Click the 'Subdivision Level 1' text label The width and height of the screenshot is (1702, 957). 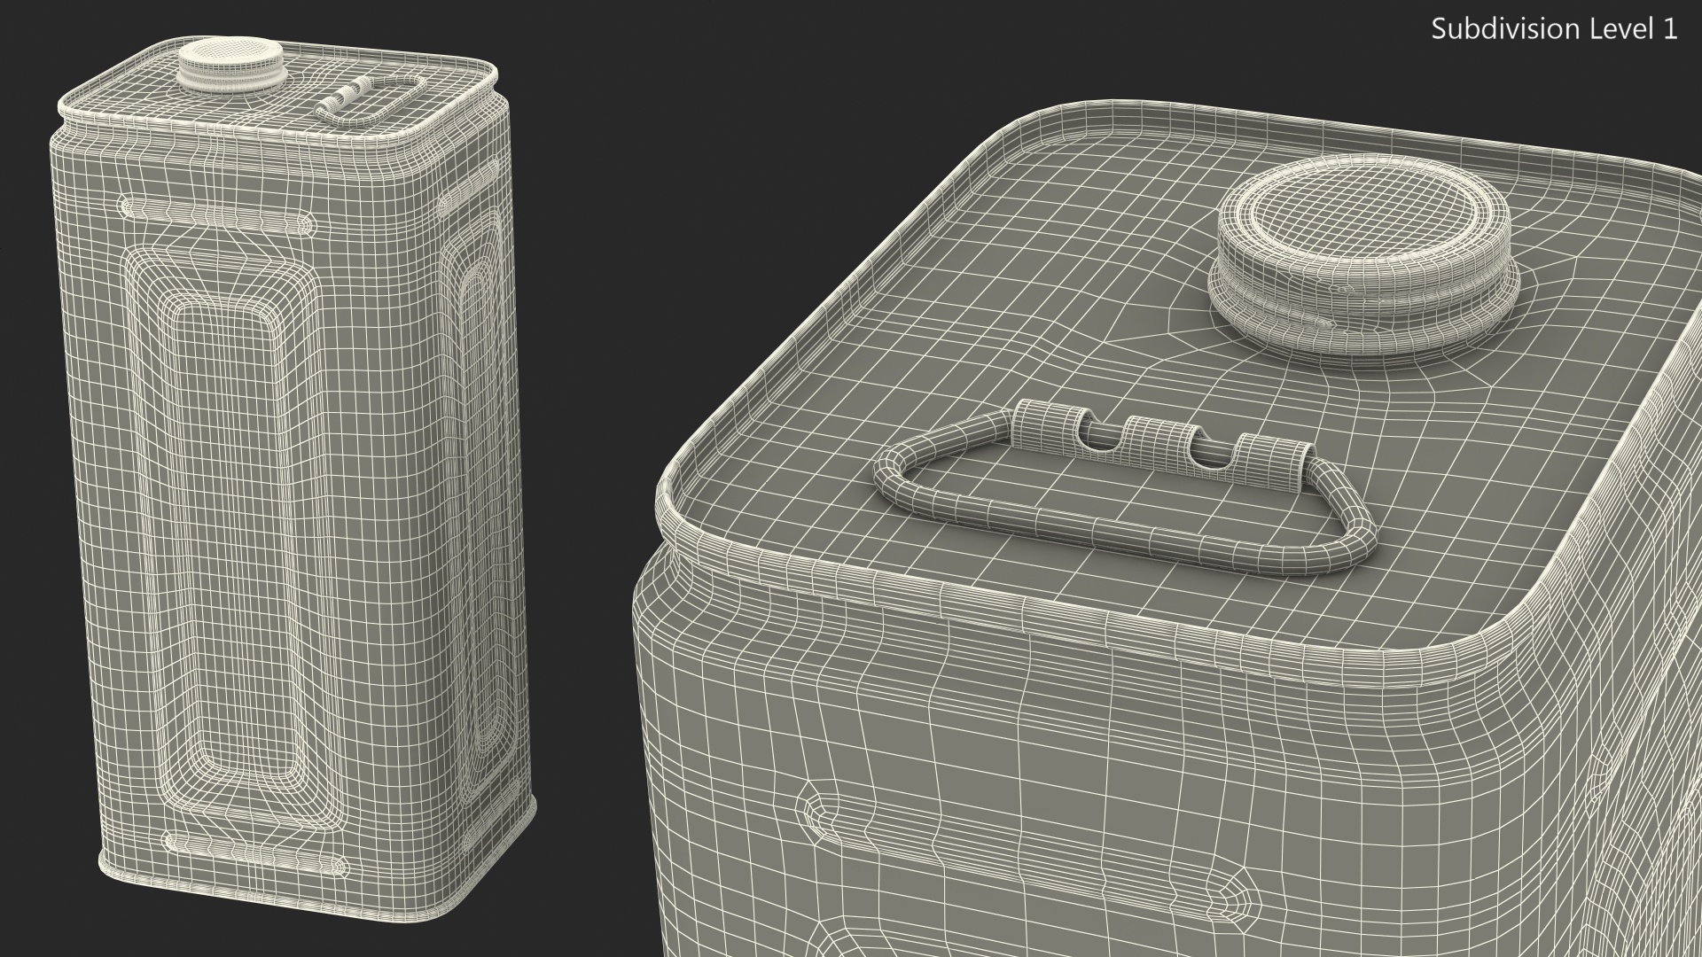(x=1555, y=29)
